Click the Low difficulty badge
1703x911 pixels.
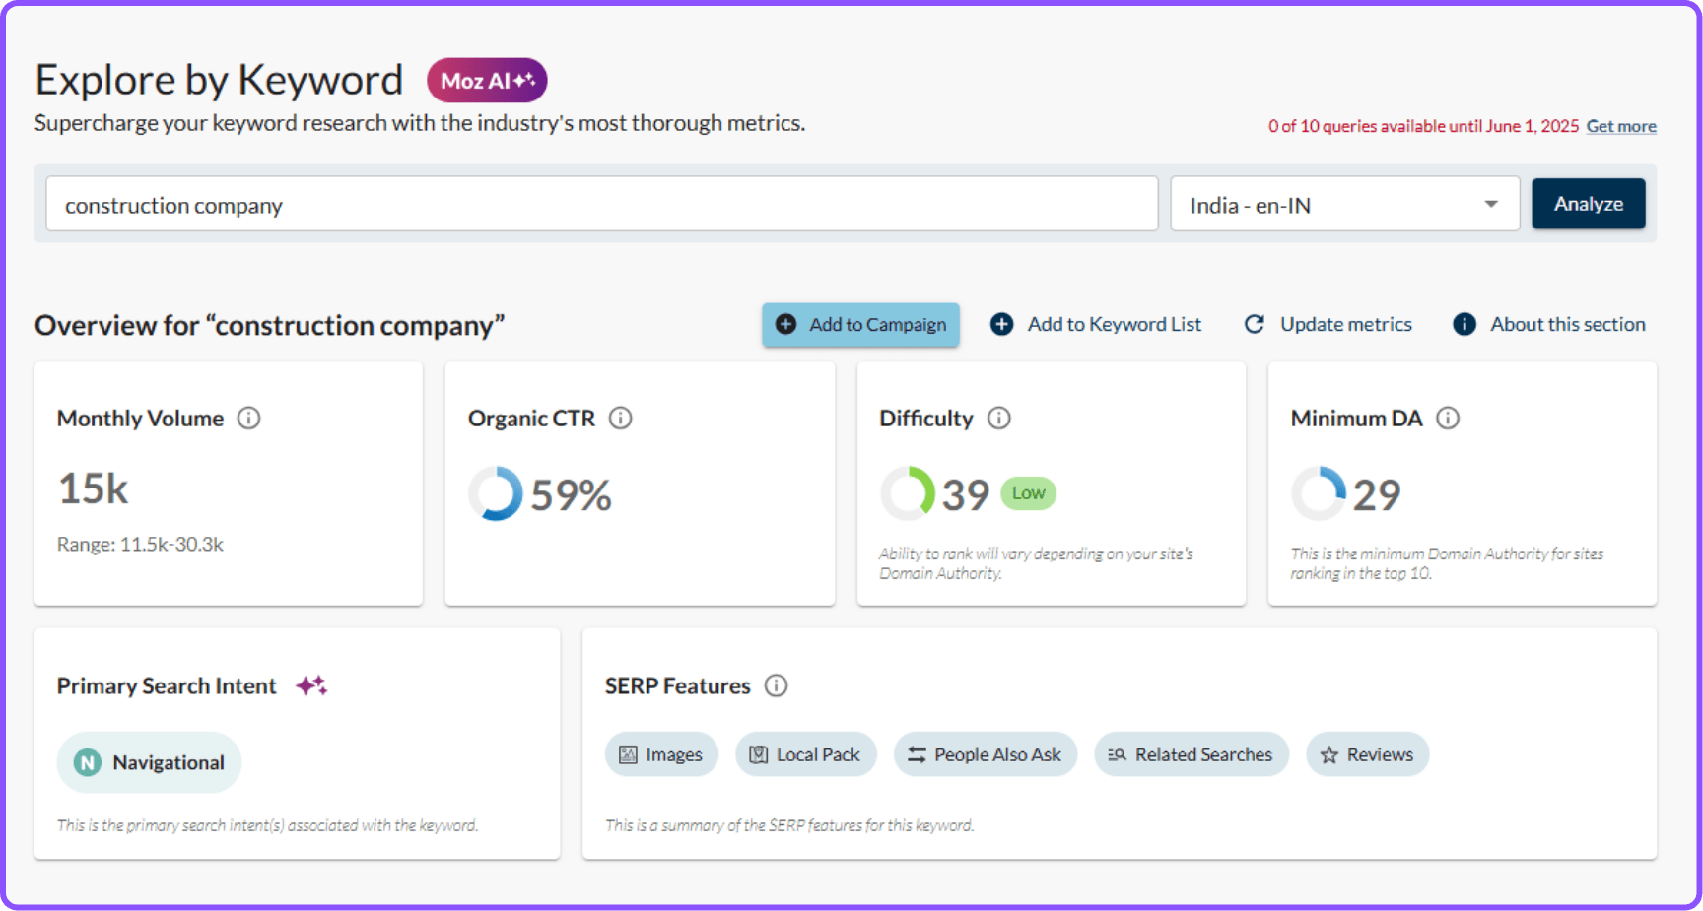click(x=1028, y=493)
